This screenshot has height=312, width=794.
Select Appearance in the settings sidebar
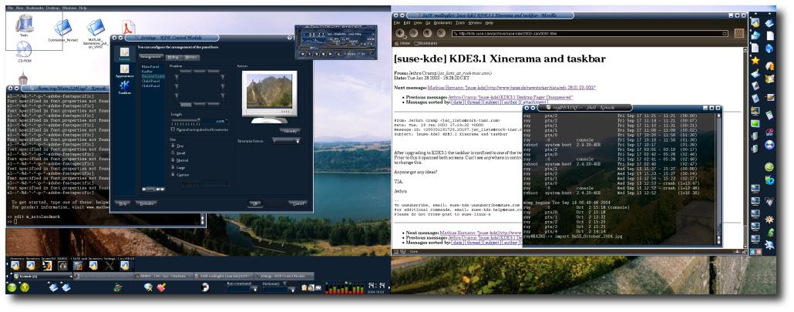pyautogui.click(x=124, y=72)
